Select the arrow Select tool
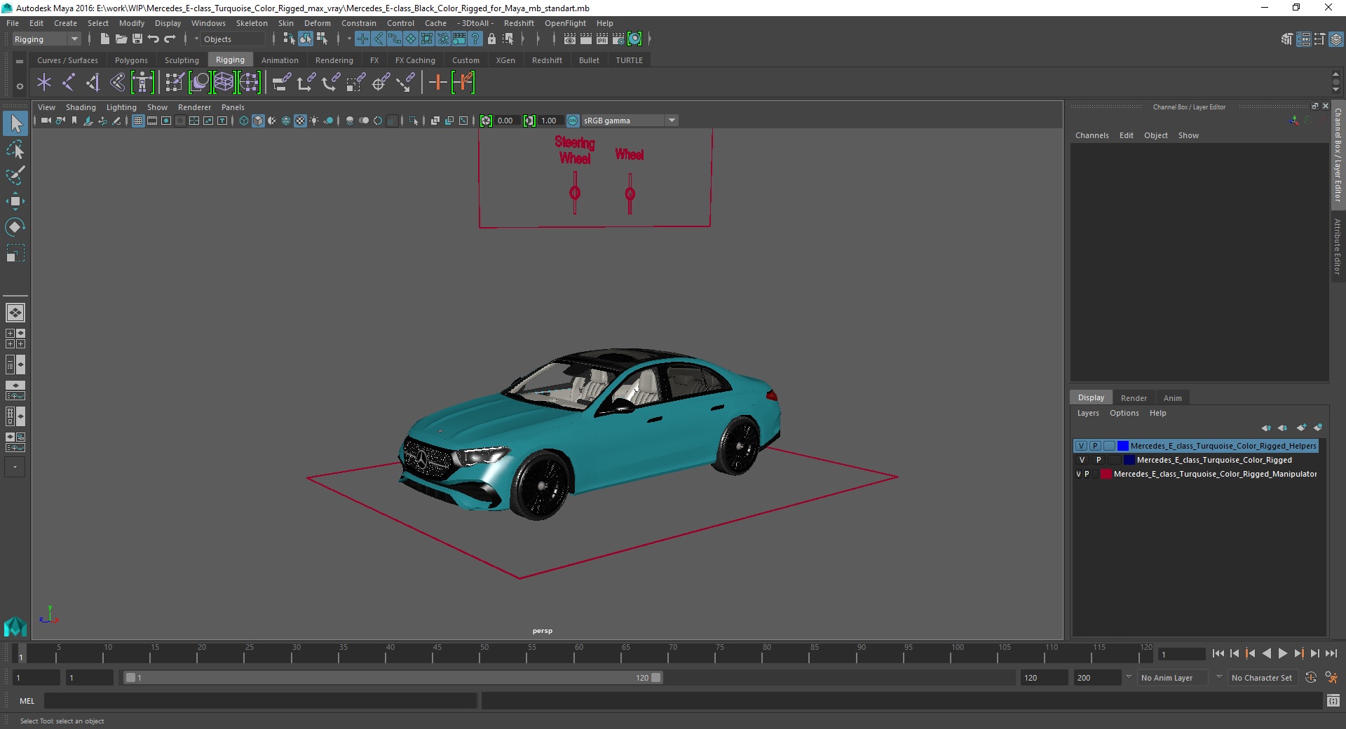 click(15, 124)
